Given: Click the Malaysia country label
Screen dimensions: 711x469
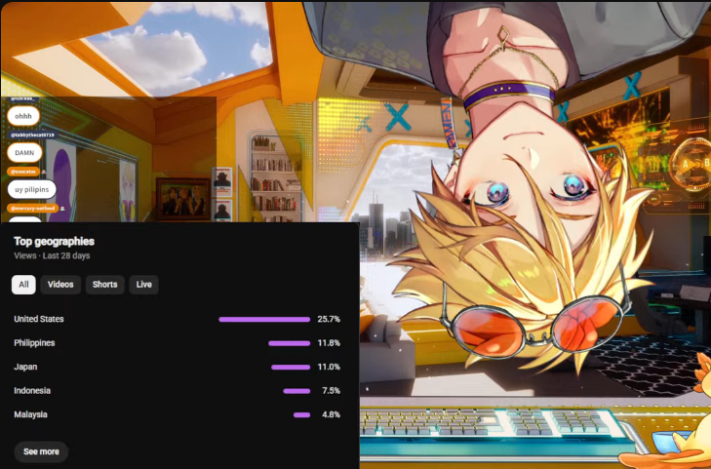Looking at the screenshot, I should [30, 414].
